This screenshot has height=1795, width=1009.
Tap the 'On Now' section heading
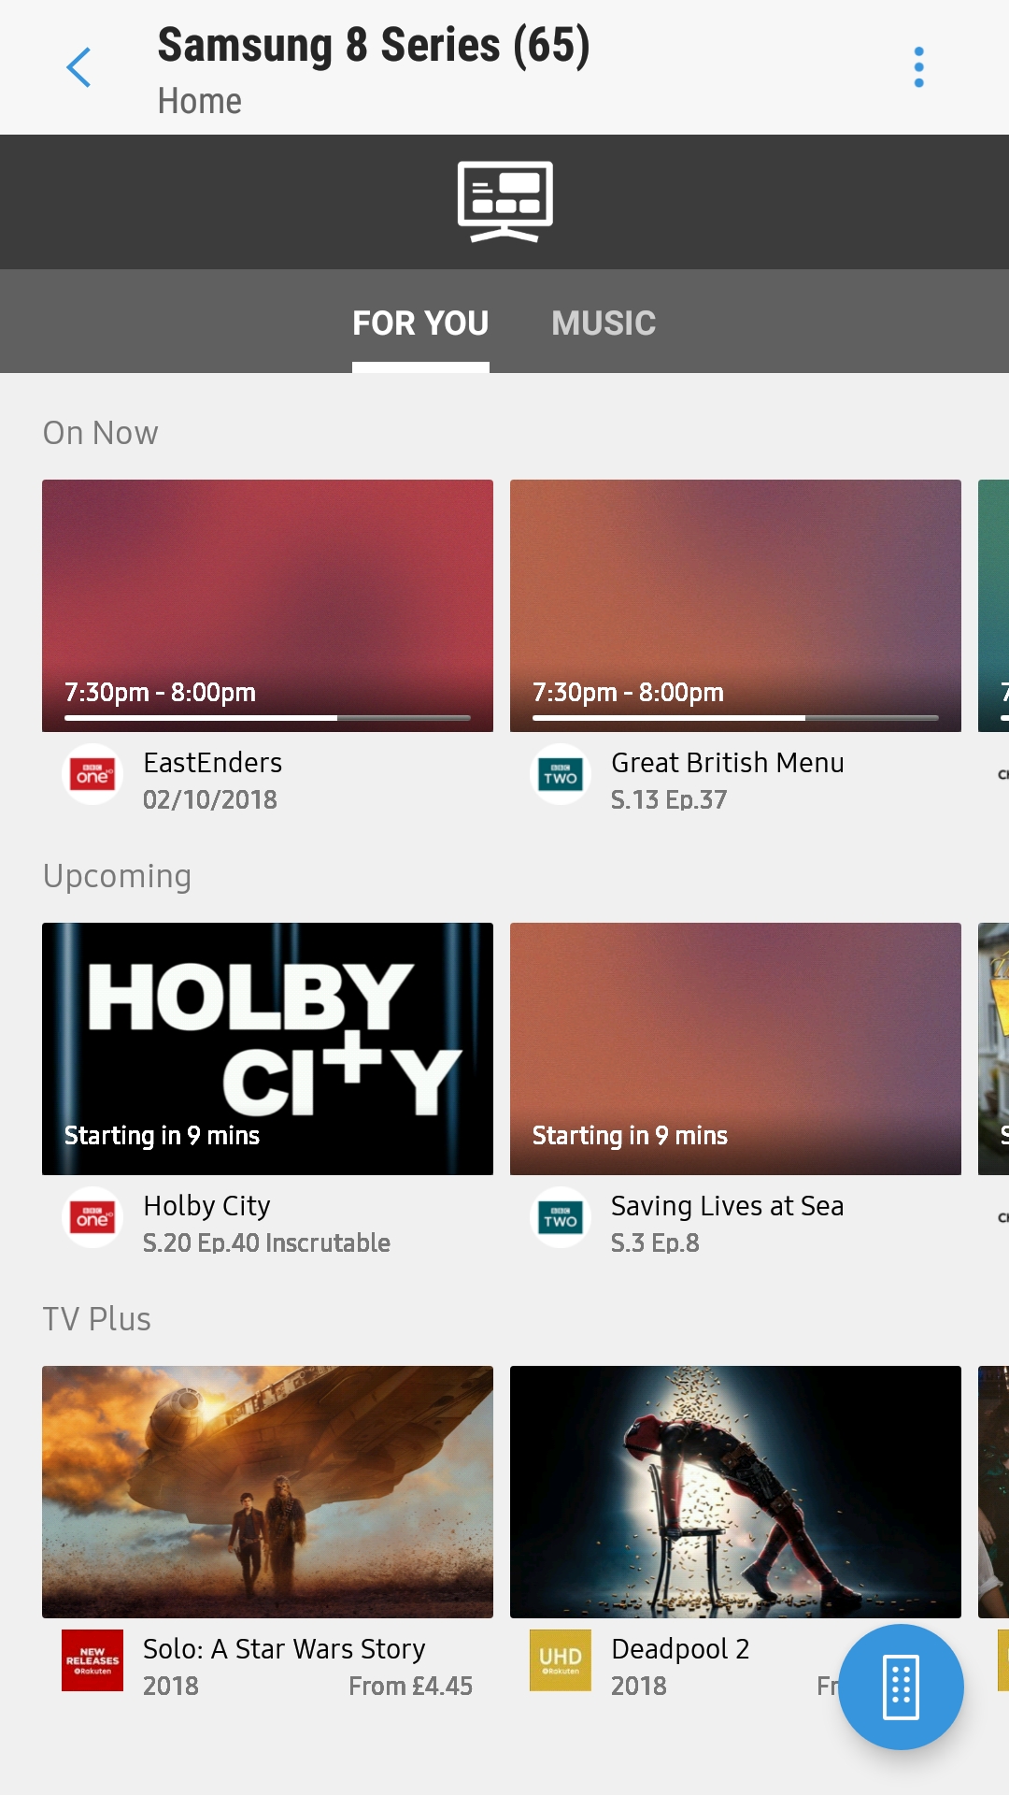pyautogui.click(x=101, y=433)
